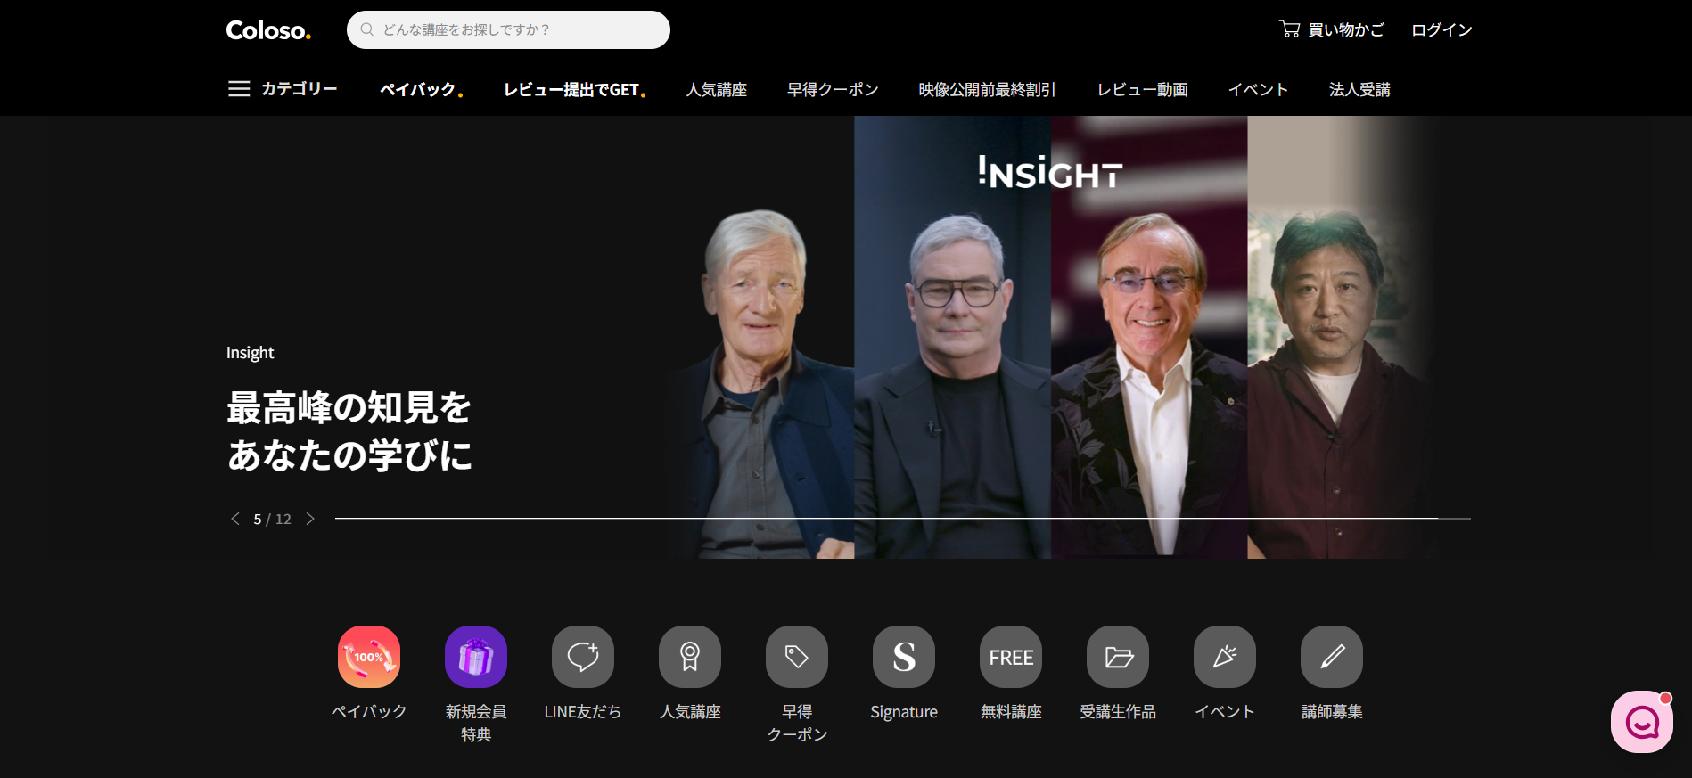
Task: Go to previous banner slide arrow
Action: click(x=235, y=519)
